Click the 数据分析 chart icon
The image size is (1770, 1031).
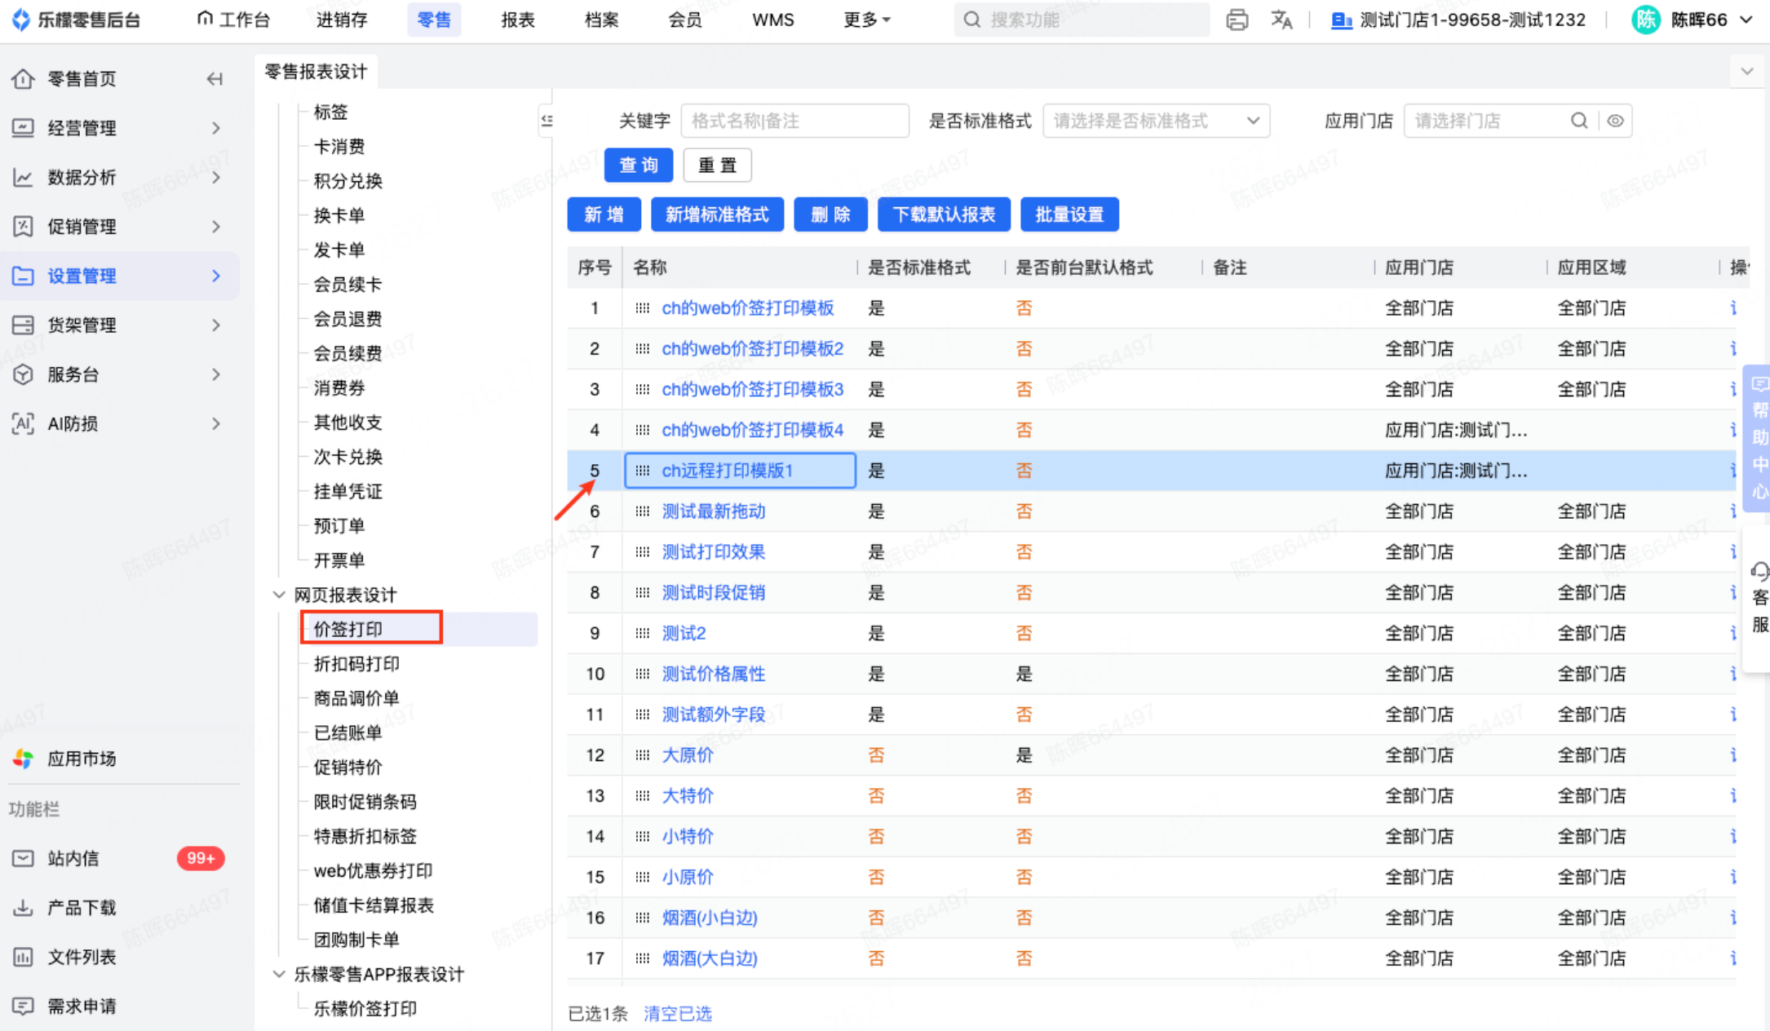click(23, 177)
